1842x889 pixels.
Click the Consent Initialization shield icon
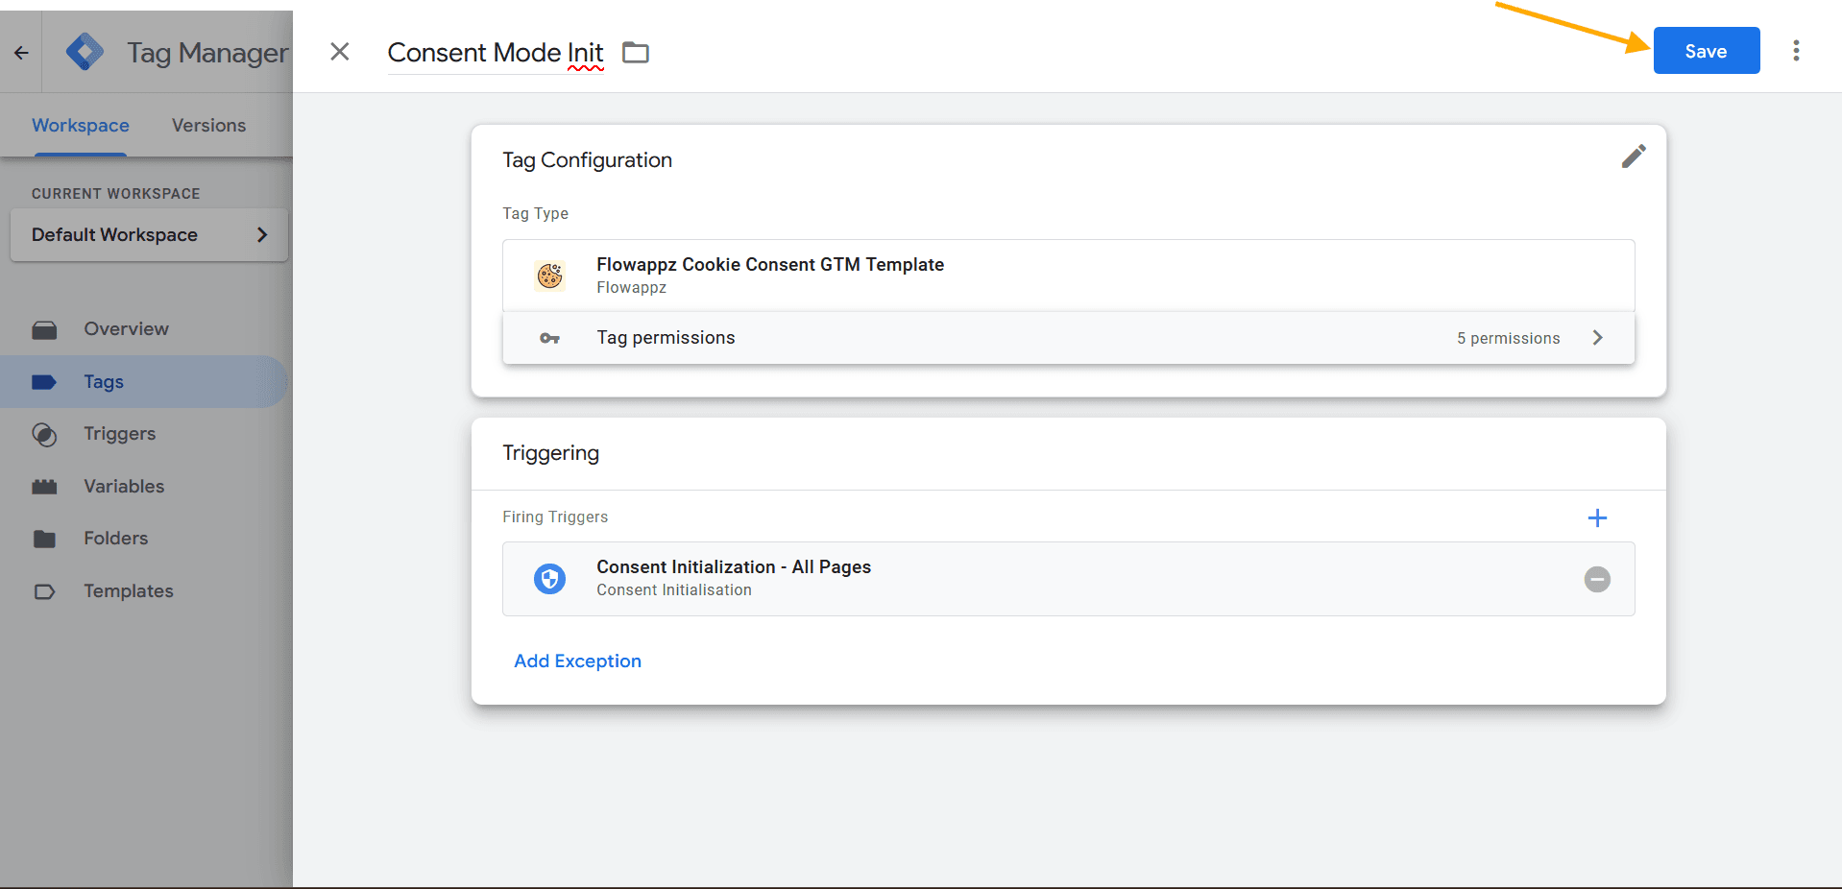(x=549, y=579)
